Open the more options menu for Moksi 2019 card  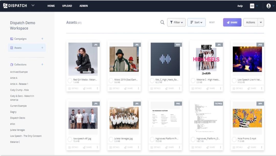coord(138,88)
